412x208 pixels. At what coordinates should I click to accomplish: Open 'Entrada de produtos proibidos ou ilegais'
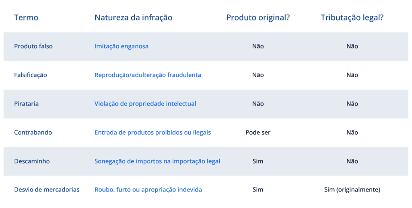[152, 133]
